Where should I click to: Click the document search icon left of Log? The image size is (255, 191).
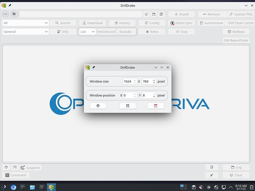tap(212, 167)
